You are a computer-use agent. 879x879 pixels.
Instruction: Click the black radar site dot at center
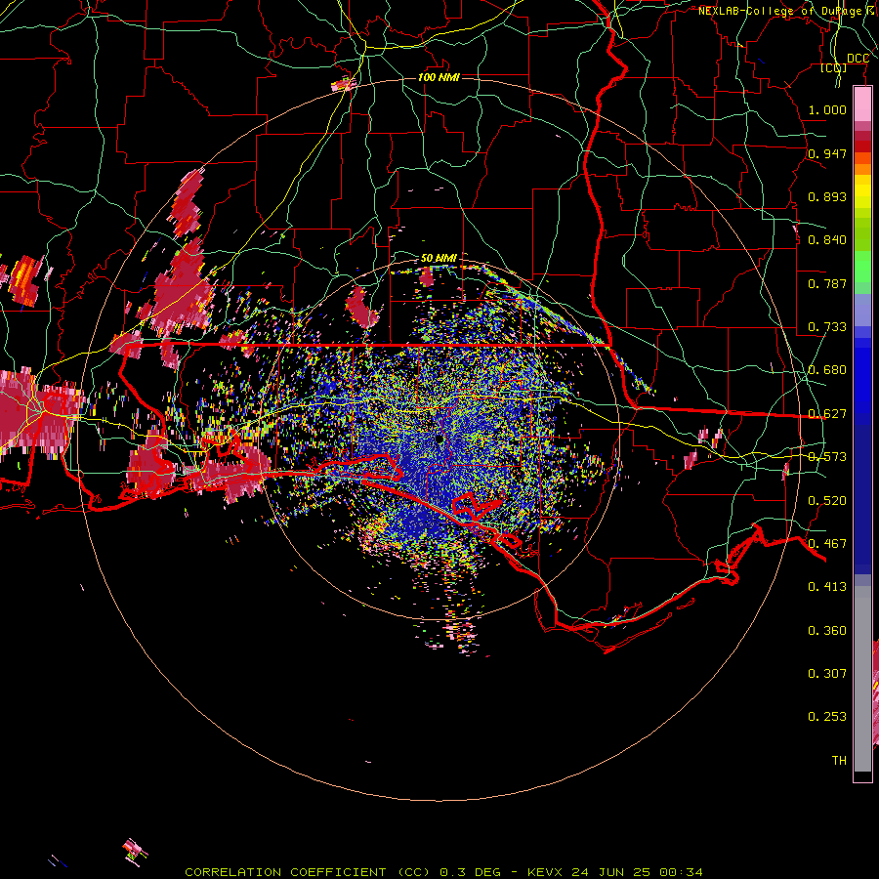[439, 439]
